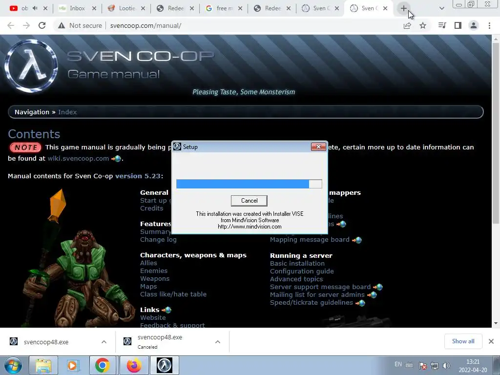Click the Not secure warning icon

(x=62, y=25)
